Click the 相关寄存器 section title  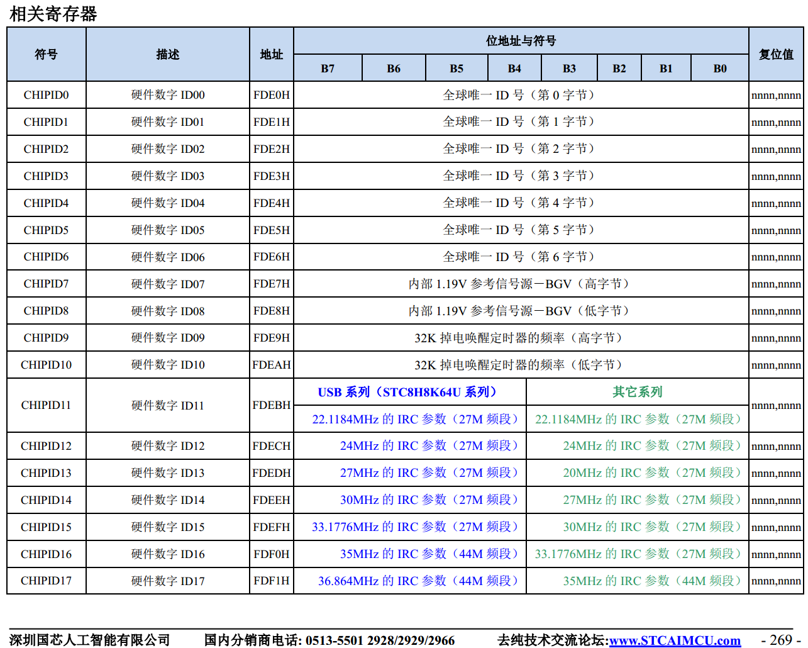(53, 14)
